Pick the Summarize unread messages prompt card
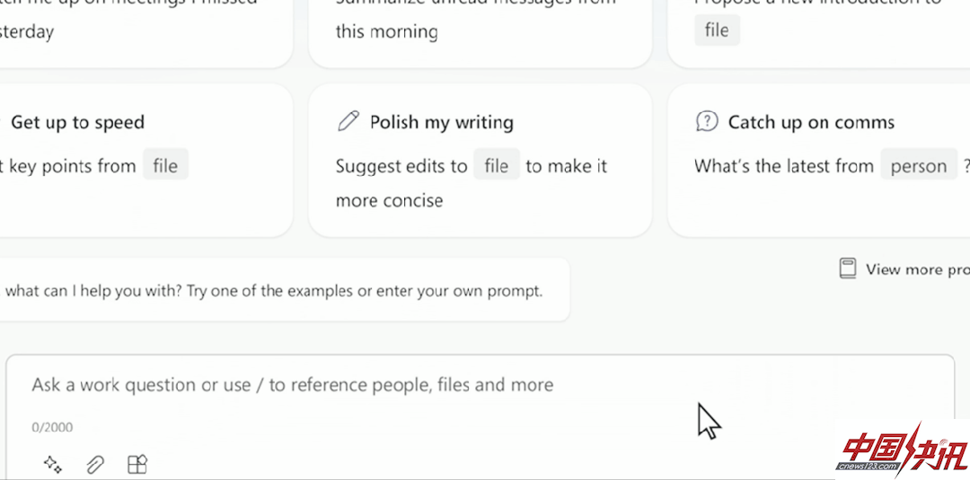Image resolution: width=970 pixels, height=480 pixels. [480, 32]
